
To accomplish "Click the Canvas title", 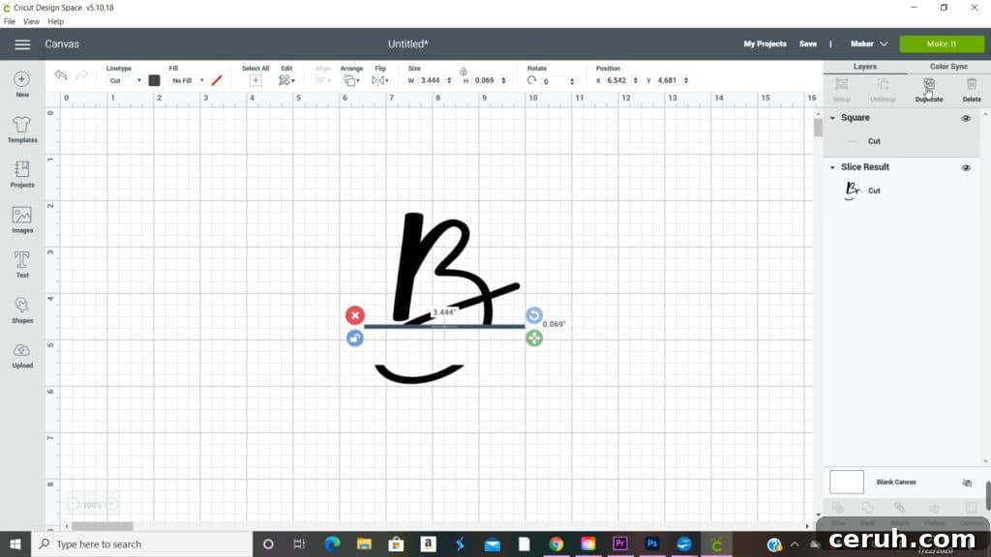I will pos(62,44).
